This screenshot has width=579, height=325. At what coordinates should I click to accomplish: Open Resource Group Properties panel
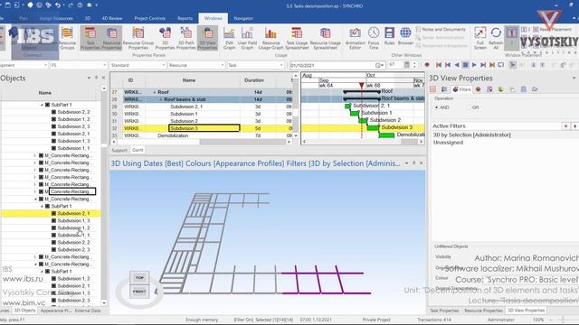138,38
